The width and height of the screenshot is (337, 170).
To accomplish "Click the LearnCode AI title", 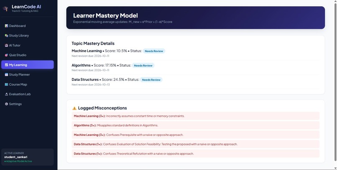I will [x=26, y=7].
